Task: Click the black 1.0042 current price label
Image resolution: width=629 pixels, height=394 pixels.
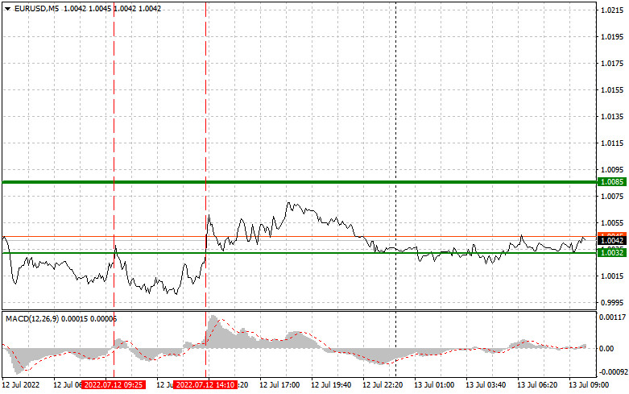Action: [x=612, y=241]
